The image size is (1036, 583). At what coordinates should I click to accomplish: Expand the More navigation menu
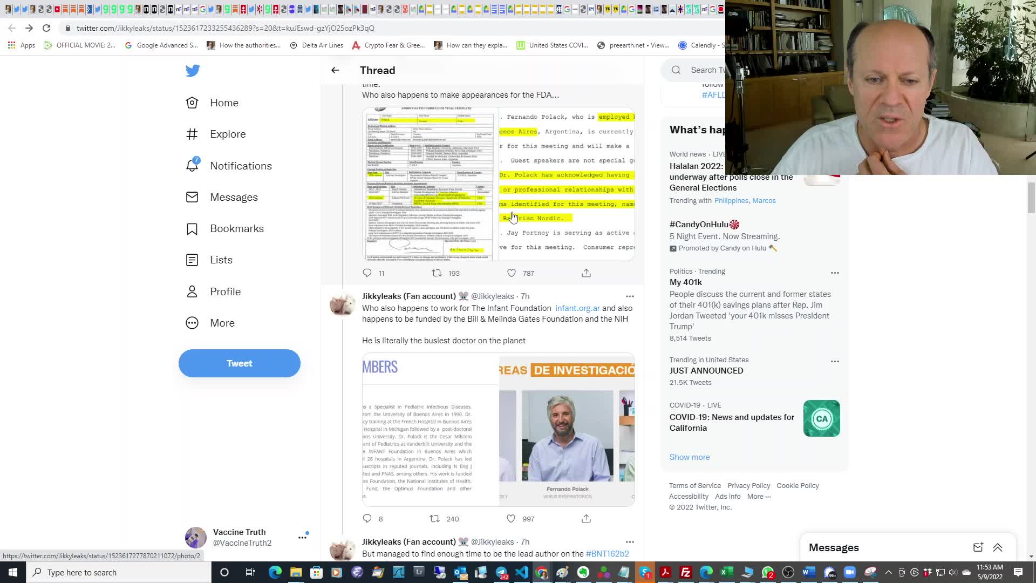pyautogui.click(x=210, y=323)
